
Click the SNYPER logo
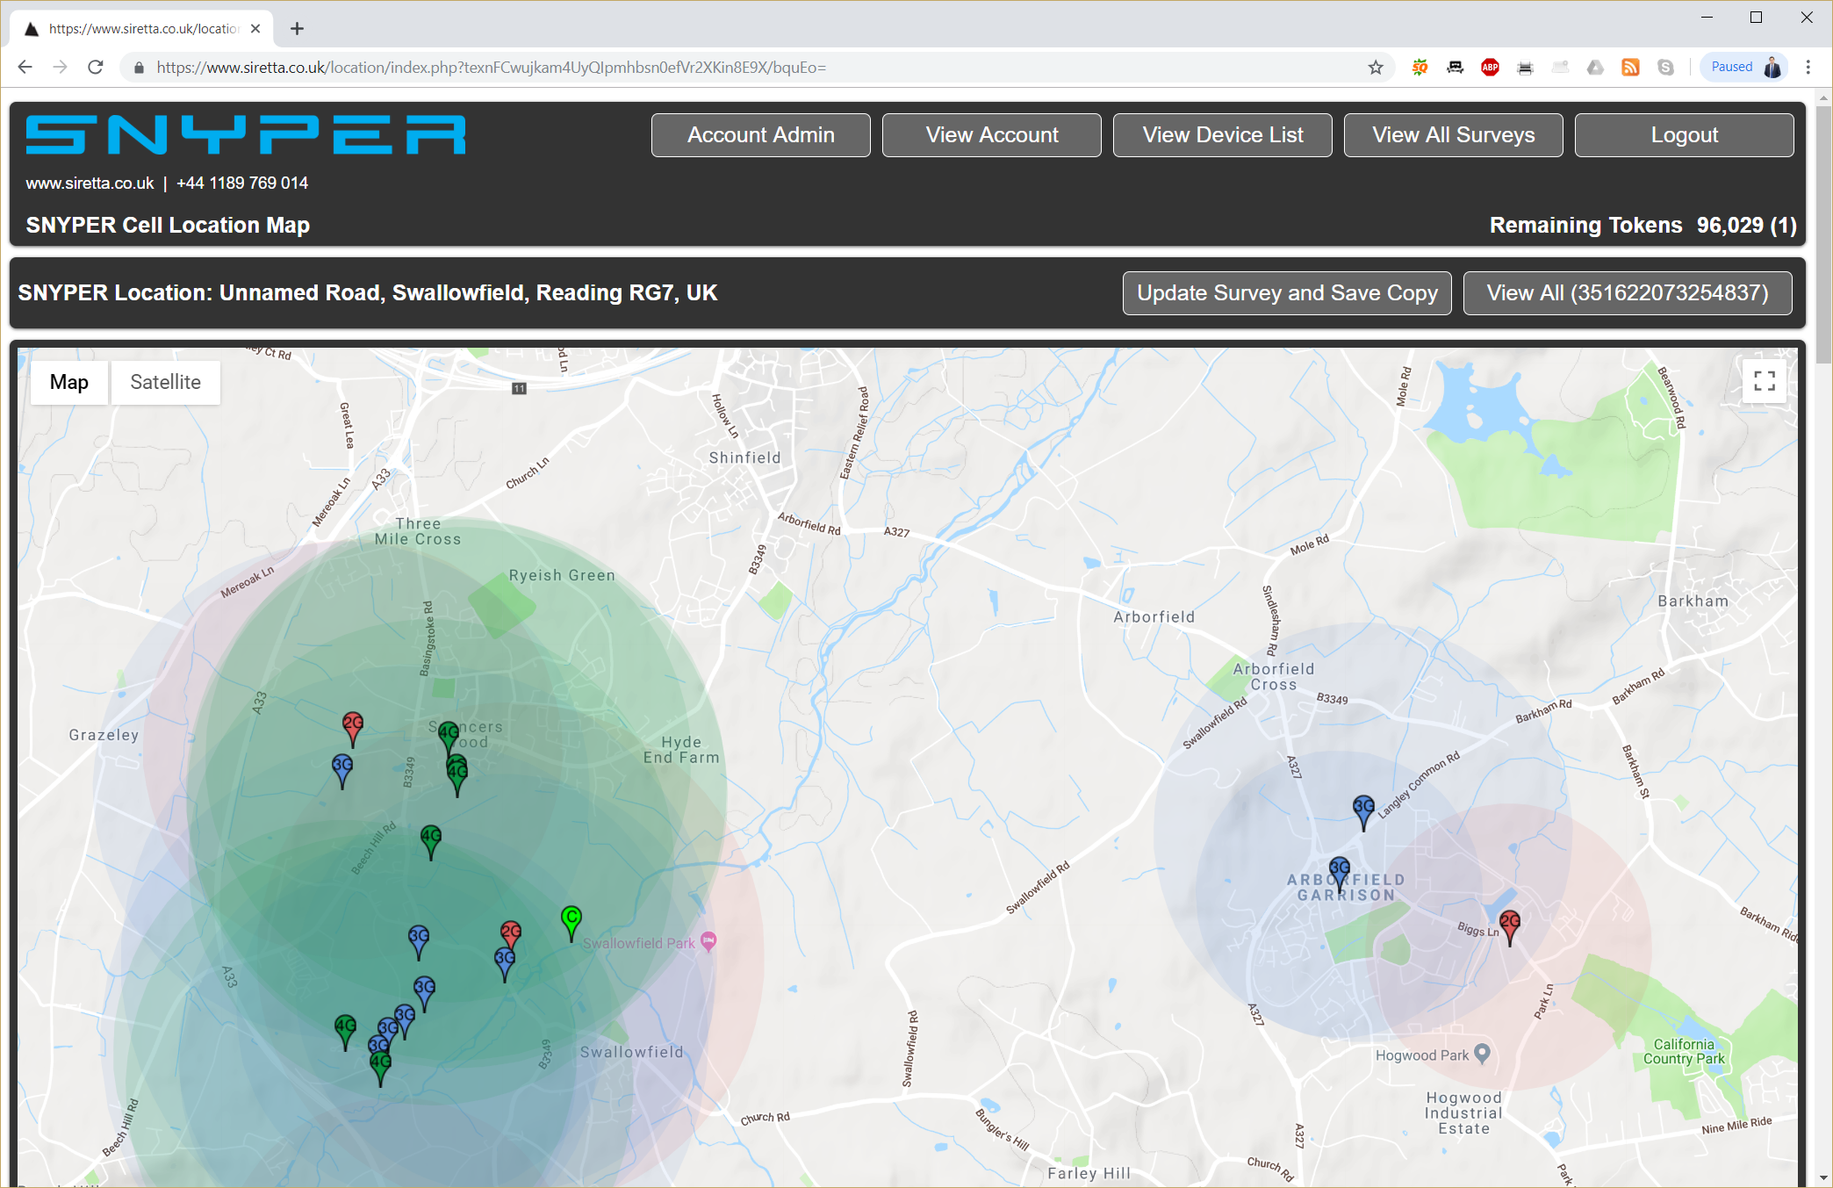click(246, 134)
